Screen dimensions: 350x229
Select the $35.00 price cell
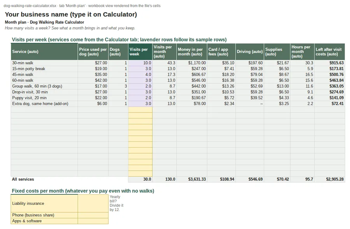pyautogui.click(x=93, y=75)
